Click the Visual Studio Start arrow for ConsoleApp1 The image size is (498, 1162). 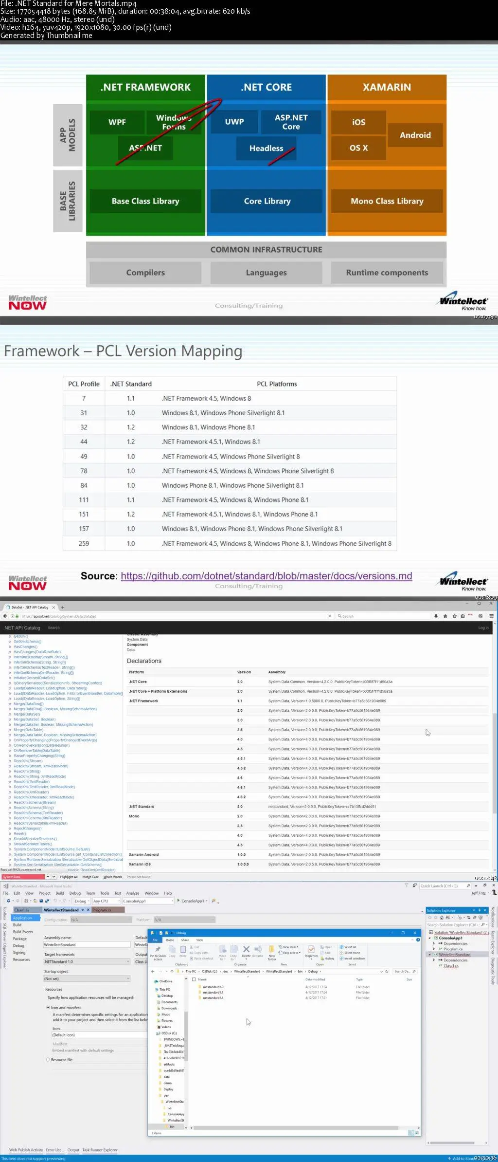(x=178, y=901)
